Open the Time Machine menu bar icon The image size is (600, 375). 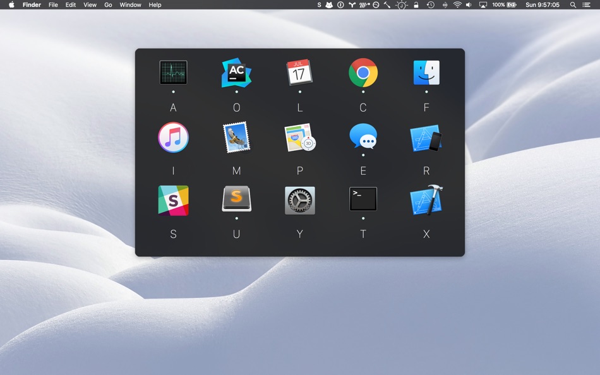click(x=431, y=4)
